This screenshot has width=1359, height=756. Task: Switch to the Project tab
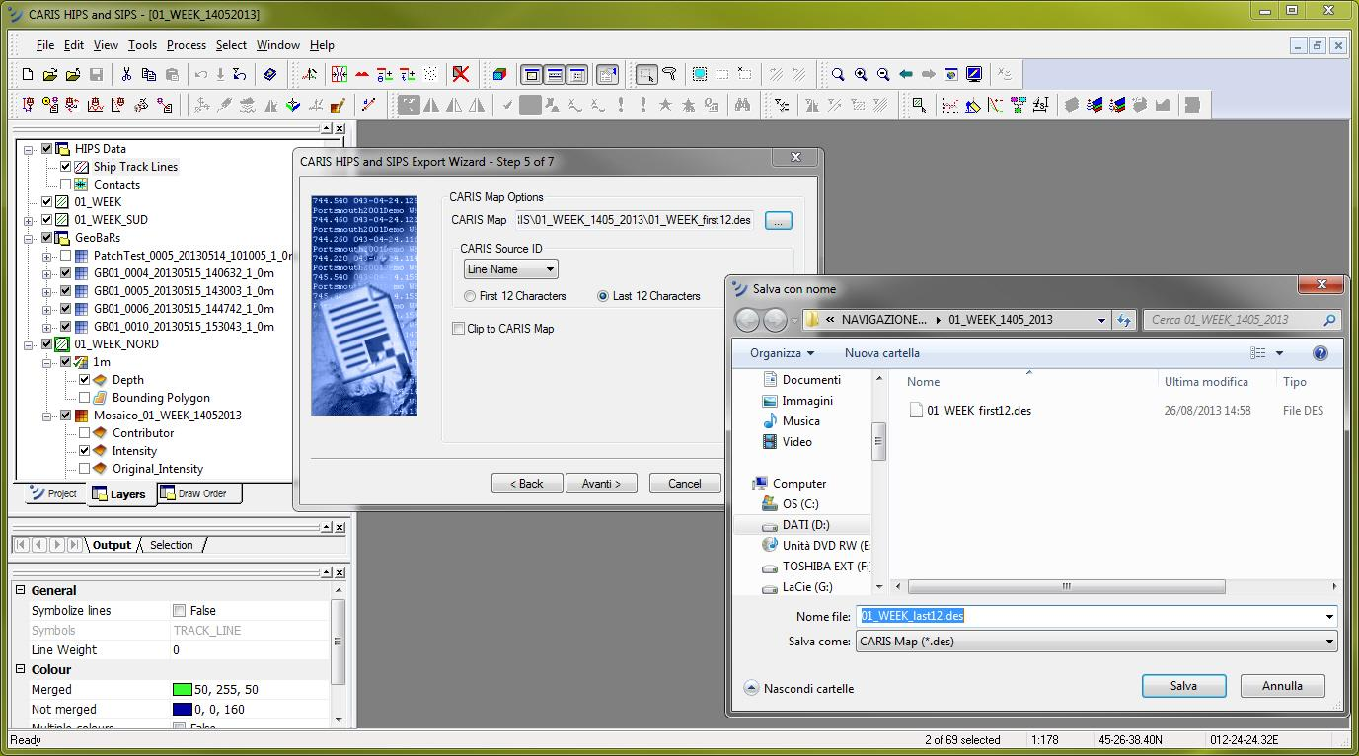pyautogui.click(x=53, y=493)
